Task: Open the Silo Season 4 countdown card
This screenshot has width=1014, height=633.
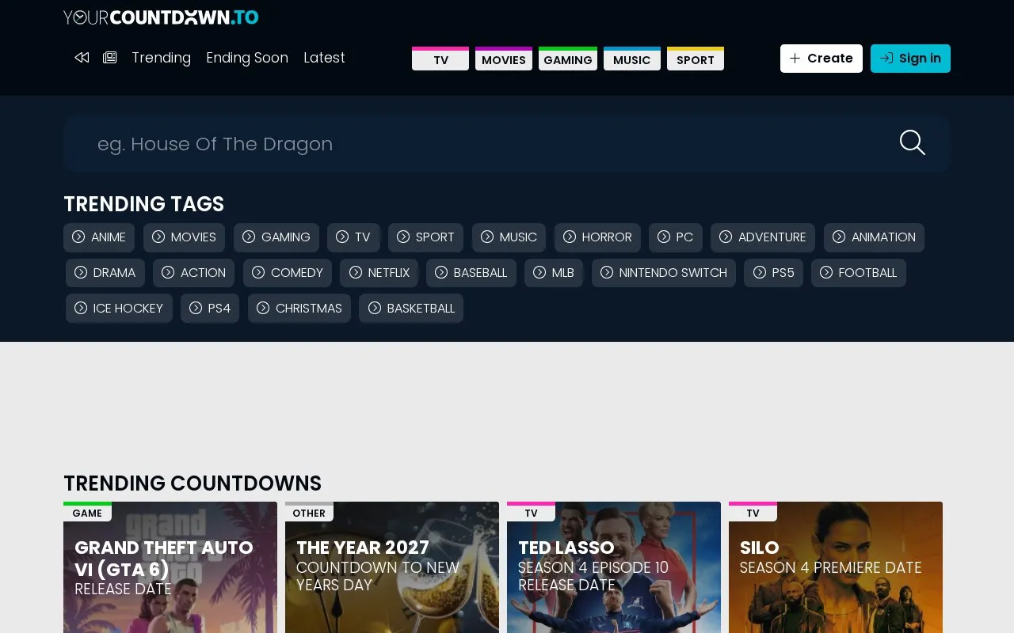Action: pos(836,567)
